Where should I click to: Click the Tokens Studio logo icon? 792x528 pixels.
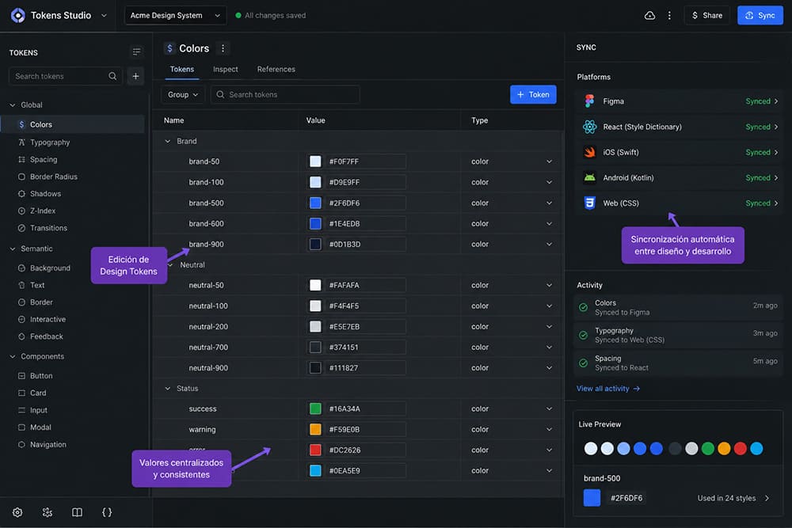17,16
